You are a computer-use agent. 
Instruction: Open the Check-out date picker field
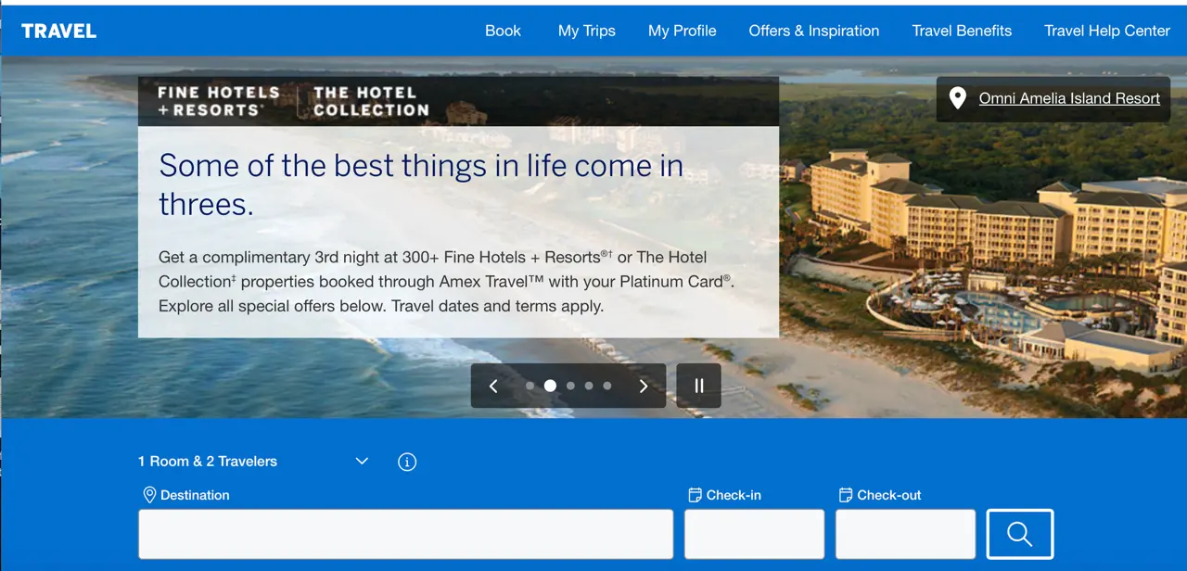pos(905,534)
